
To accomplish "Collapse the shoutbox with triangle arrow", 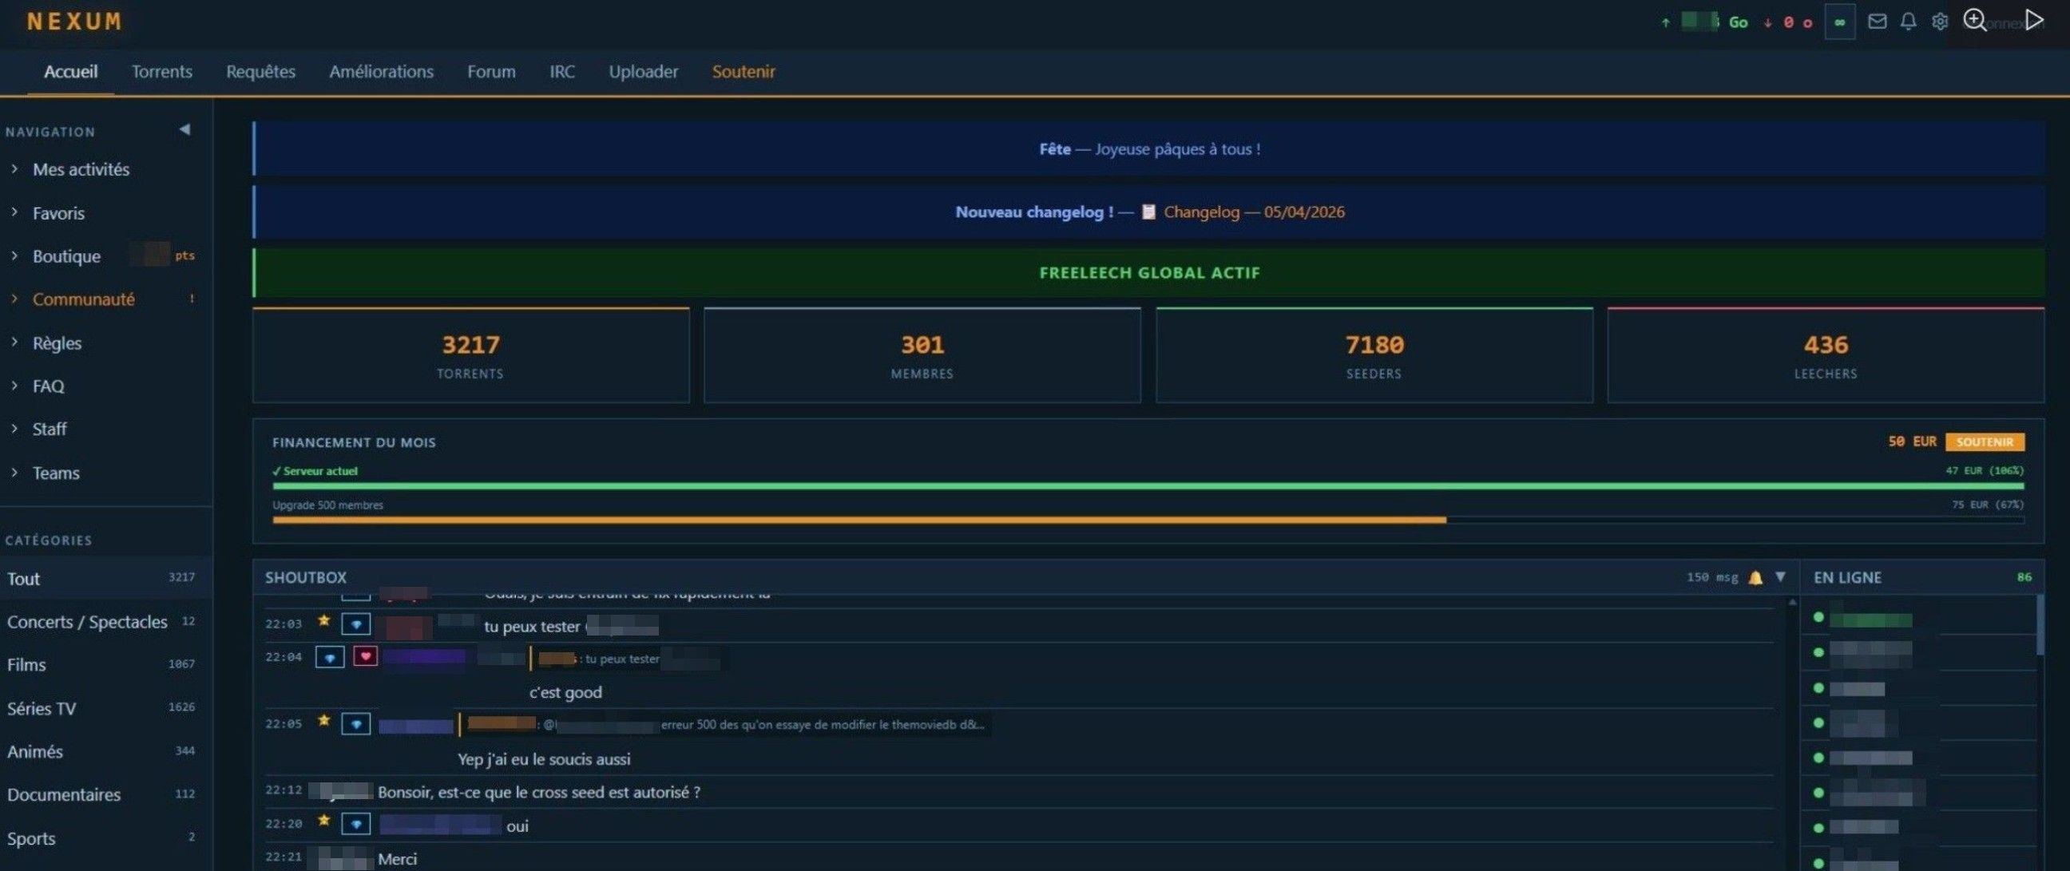I will [1781, 577].
